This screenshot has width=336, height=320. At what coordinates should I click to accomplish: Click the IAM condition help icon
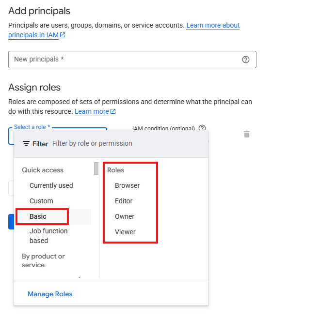pyautogui.click(x=202, y=128)
